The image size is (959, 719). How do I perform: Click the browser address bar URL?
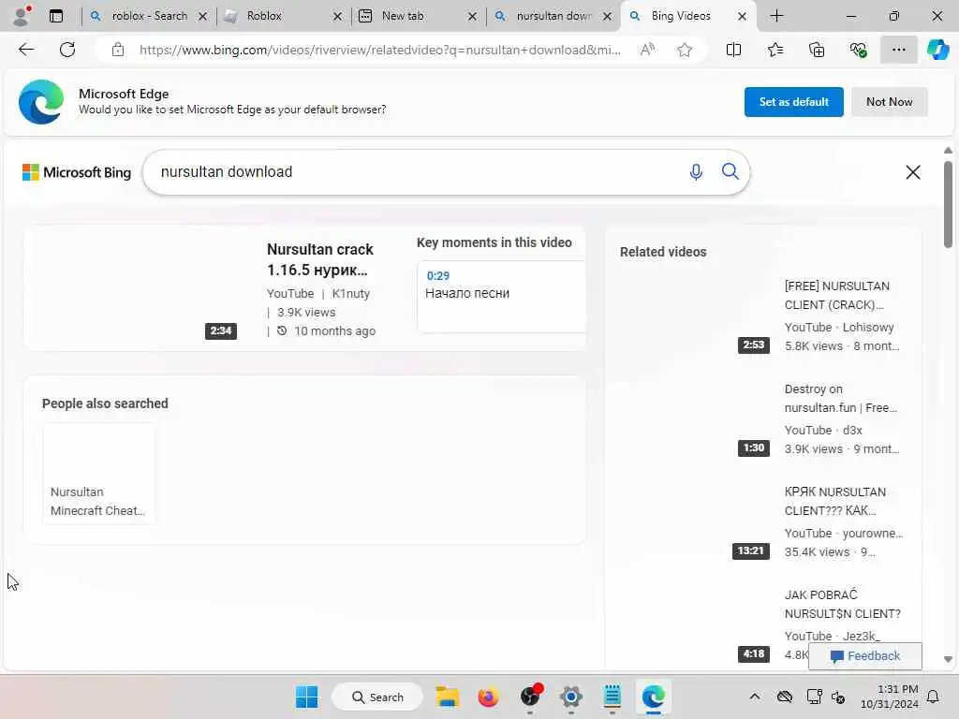point(379,50)
